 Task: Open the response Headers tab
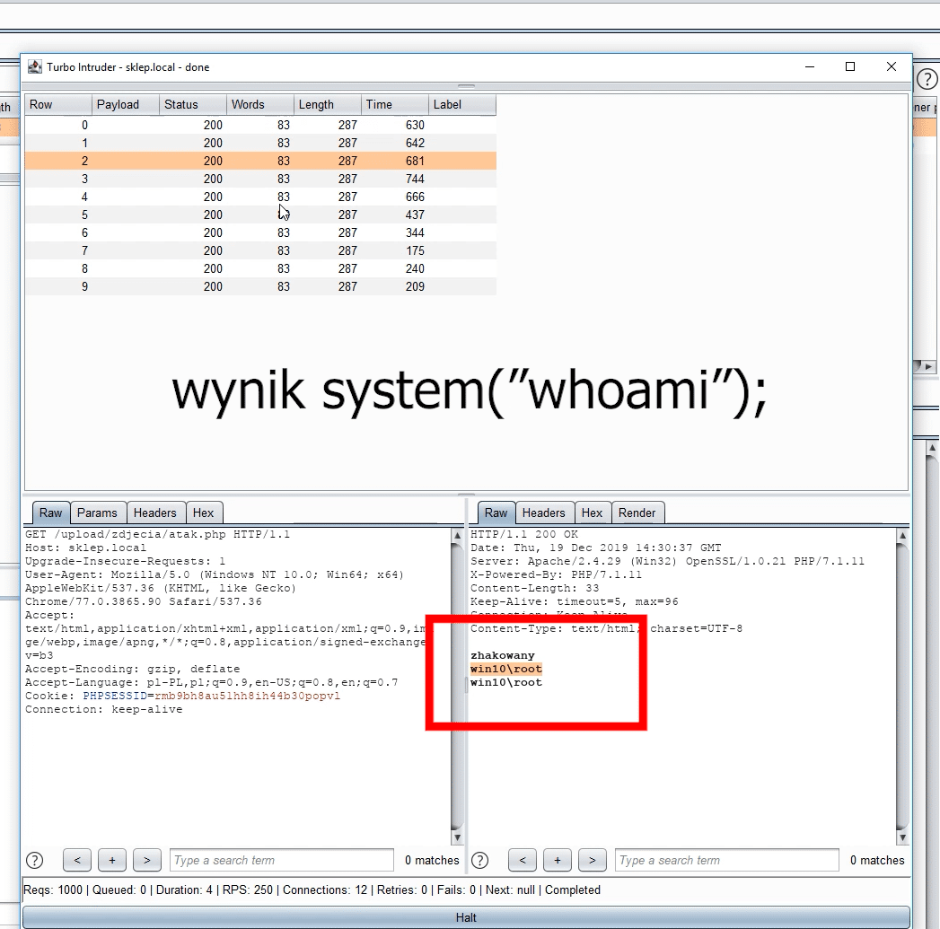(x=543, y=513)
